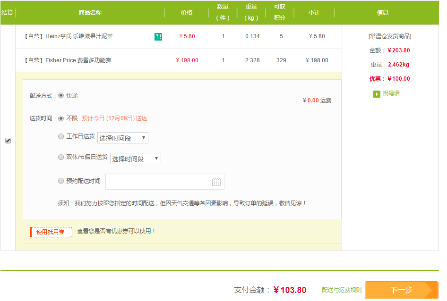Open the Heinz亨氏 乐维滋果汁泥 product link

(71, 36)
